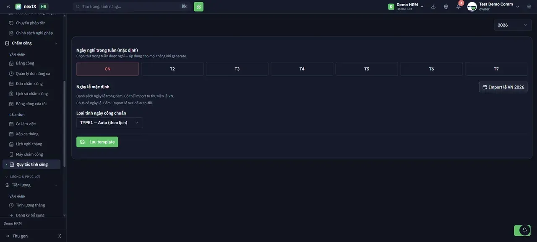The width and height of the screenshot is (537, 242).
Task: Click the nextX logo
Action: (26, 7)
